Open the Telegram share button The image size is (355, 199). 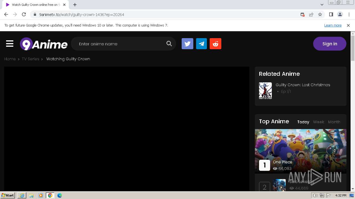coord(201,44)
